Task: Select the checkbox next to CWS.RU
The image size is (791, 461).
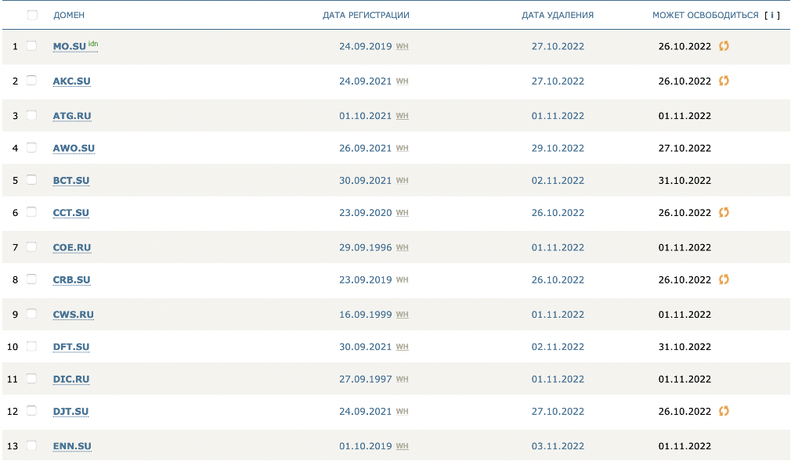Action: click(32, 314)
